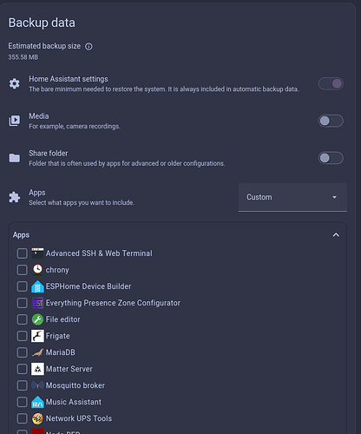Enable the Media backup switch

[x=331, y=121]
